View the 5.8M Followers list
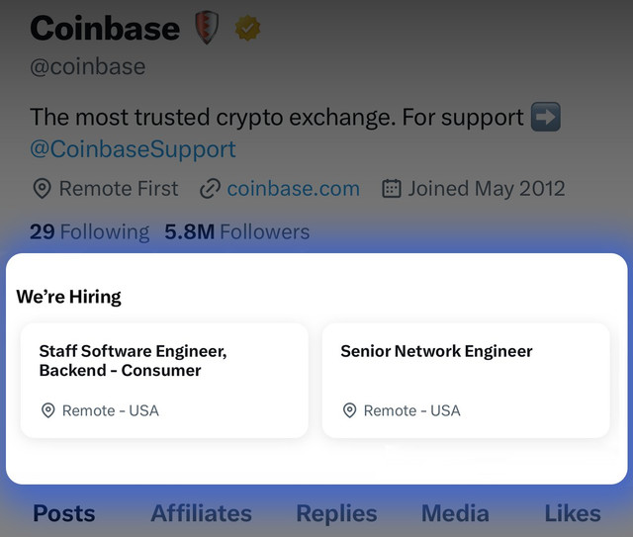633x537 pixels. [x=237, y=231]
